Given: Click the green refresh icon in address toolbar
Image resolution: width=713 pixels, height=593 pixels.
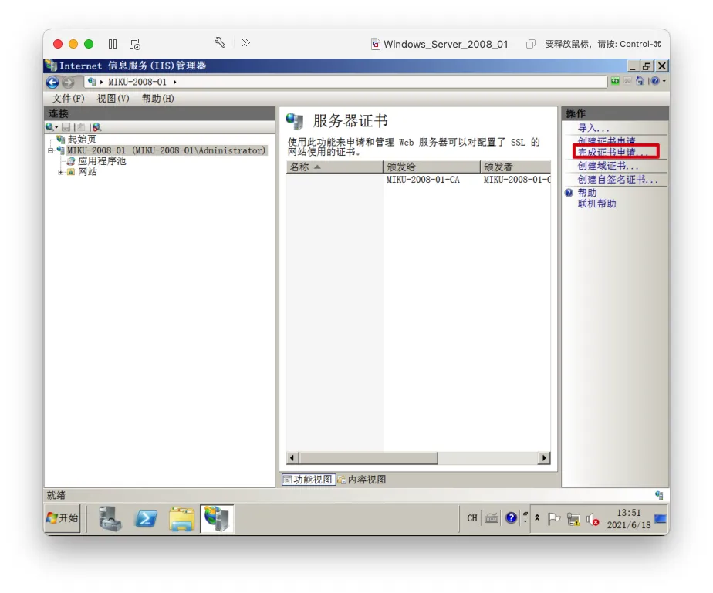Looking at the screenshot, I should 615,81.
